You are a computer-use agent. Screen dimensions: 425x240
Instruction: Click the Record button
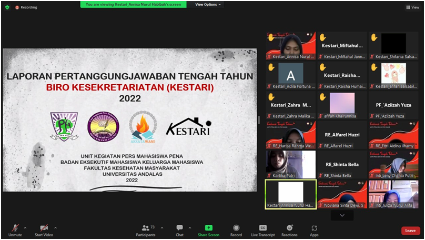[x=236, y=231]
